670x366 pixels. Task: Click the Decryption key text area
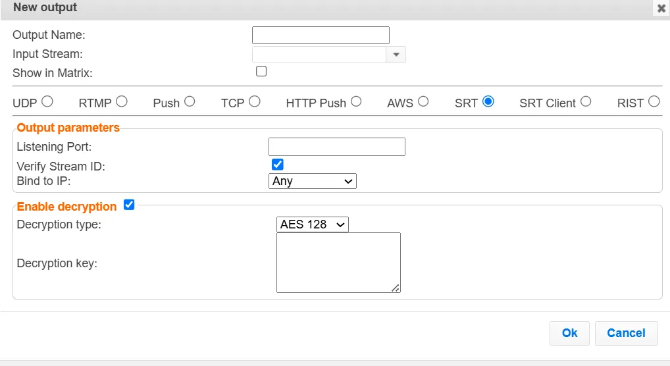coord(338,263)
